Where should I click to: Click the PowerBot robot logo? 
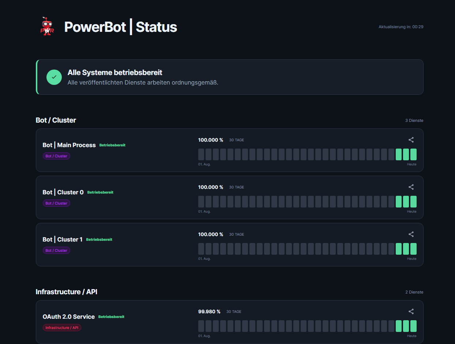tap(47, 26)
